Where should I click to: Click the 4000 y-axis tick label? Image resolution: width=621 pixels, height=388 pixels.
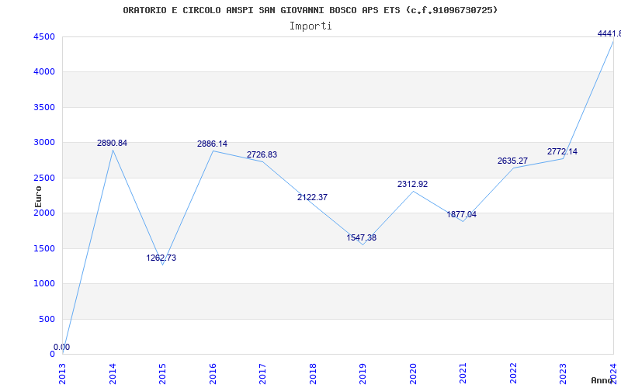(x=44, y=72)
